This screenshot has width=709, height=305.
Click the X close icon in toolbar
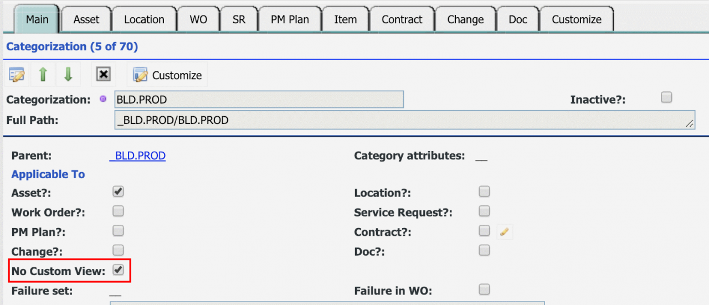(103, 75)
